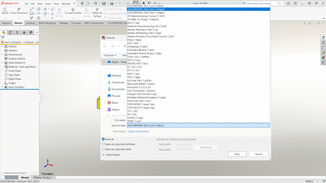
Task: Select the Add suffix radio button
Action: click(157, 150)
